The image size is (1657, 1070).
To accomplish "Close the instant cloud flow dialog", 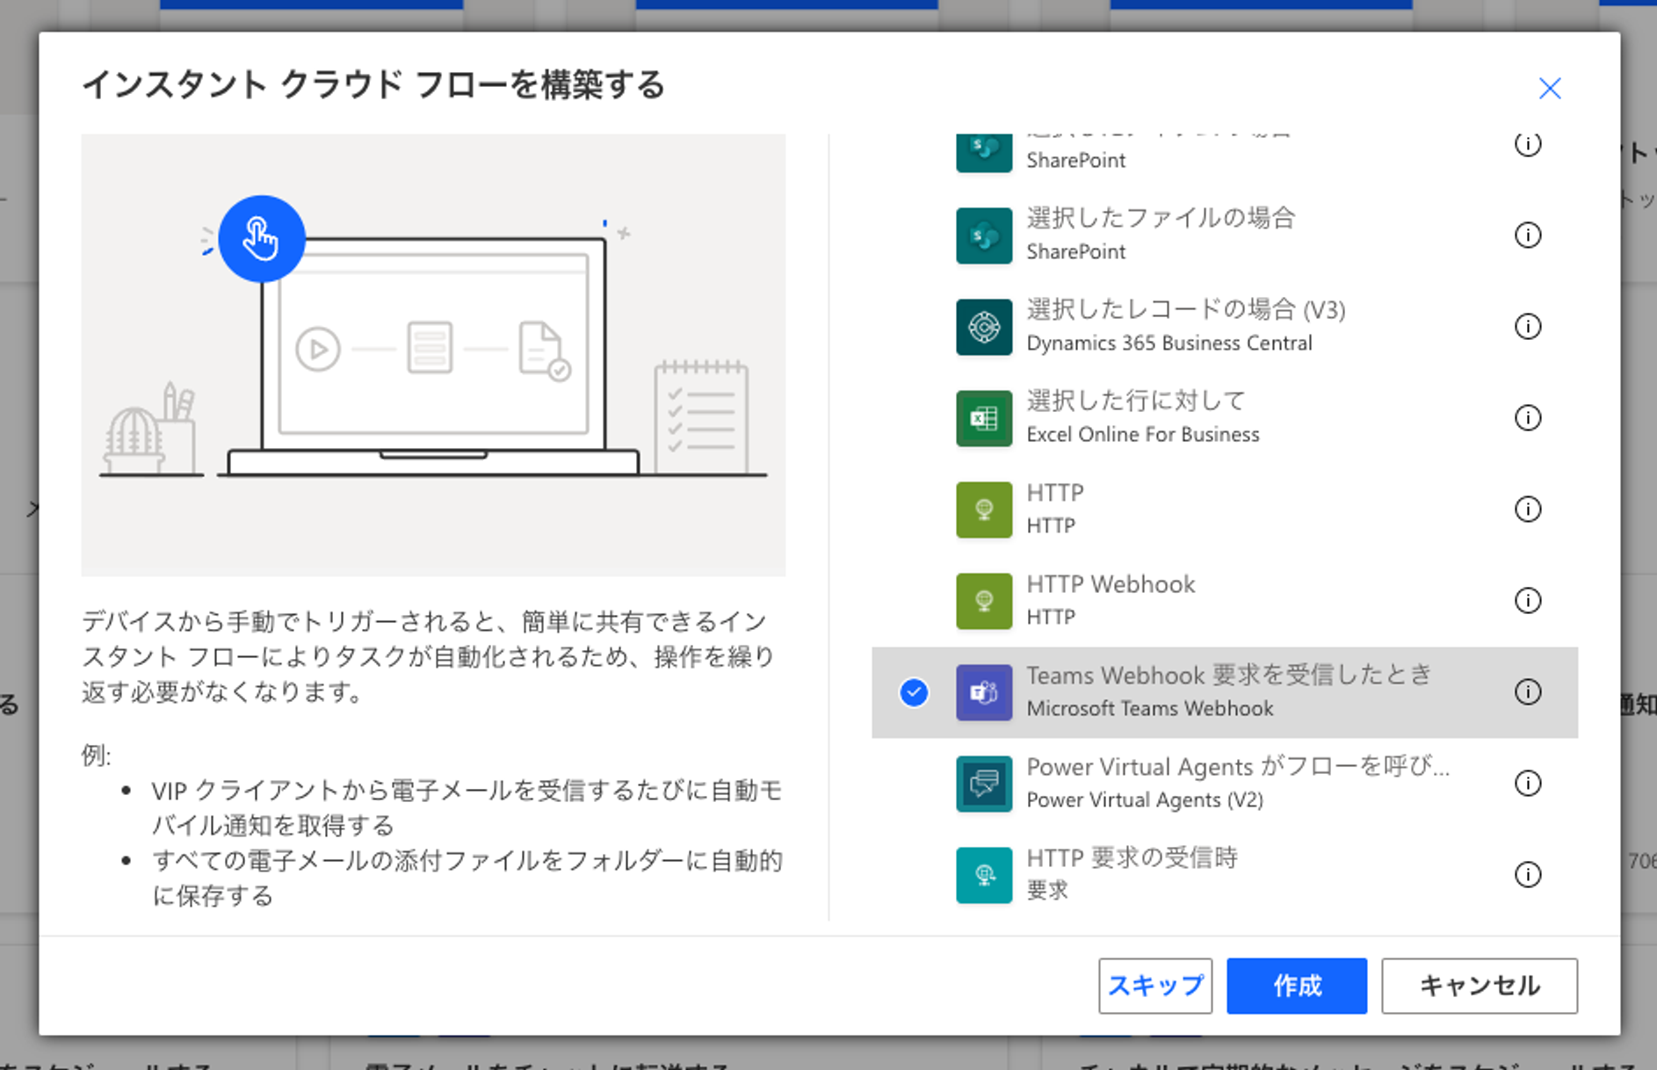I will point(1550,88).
